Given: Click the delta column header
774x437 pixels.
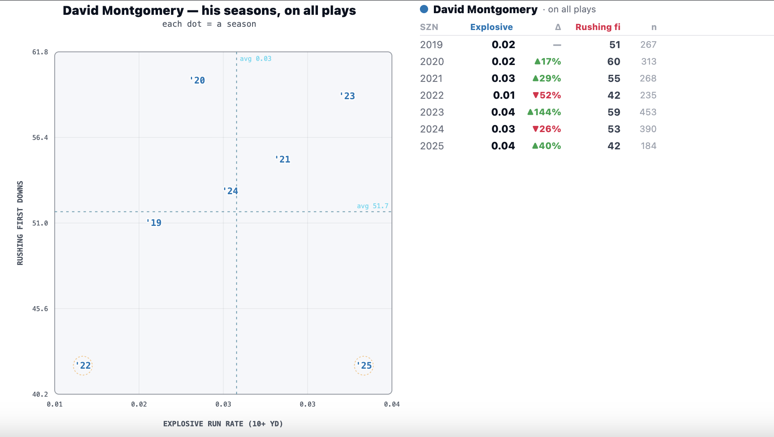Looking at the screenshot, I should click(x=558, y=27).
